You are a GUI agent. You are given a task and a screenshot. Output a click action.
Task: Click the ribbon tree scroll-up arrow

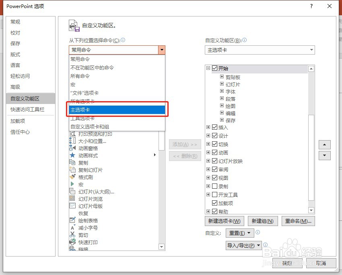pyautogui.click(x=311, y=69)
